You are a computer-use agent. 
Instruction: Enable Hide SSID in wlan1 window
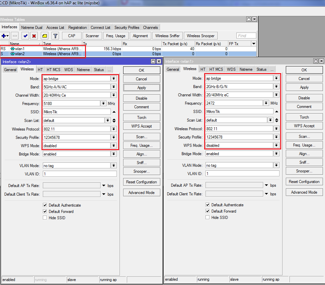pos(207,217)
